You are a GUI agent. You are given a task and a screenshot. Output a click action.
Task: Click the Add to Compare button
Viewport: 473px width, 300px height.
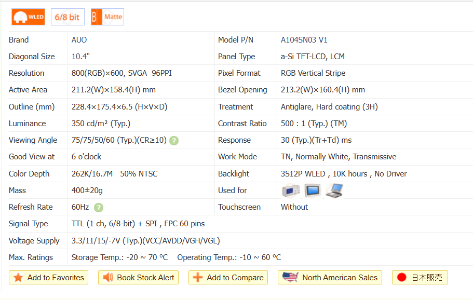[x=228, y=278]
